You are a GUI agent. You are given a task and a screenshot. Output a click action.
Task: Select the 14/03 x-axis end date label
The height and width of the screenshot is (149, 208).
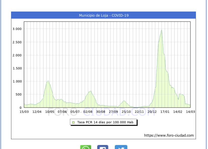190,112
